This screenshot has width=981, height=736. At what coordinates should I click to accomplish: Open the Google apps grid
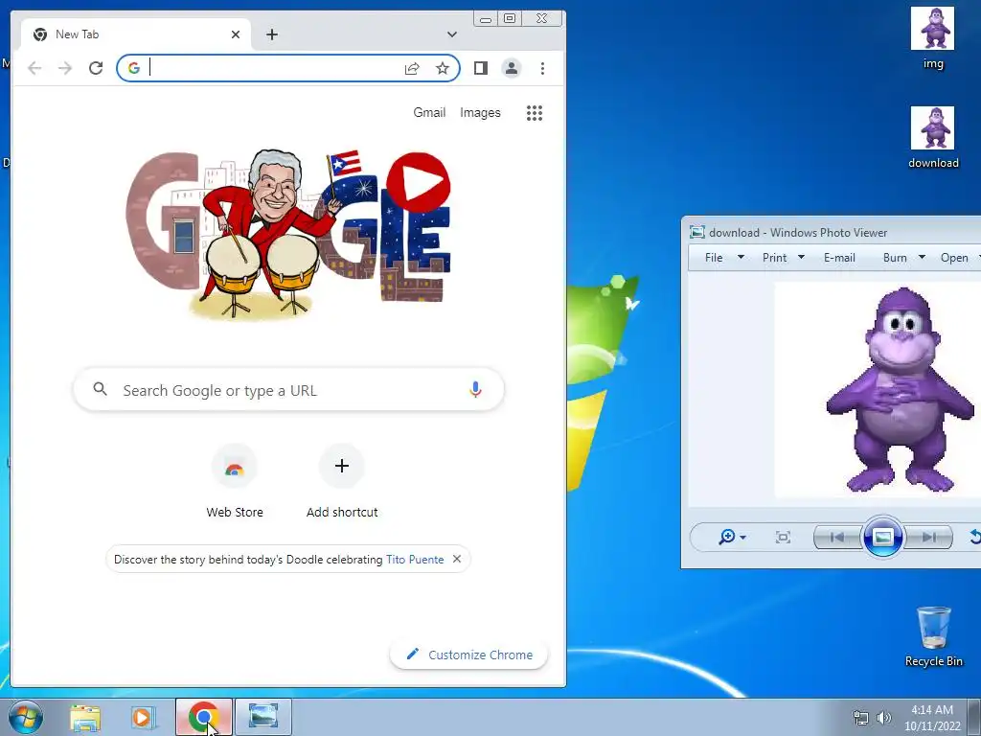(x=535, y=113)
